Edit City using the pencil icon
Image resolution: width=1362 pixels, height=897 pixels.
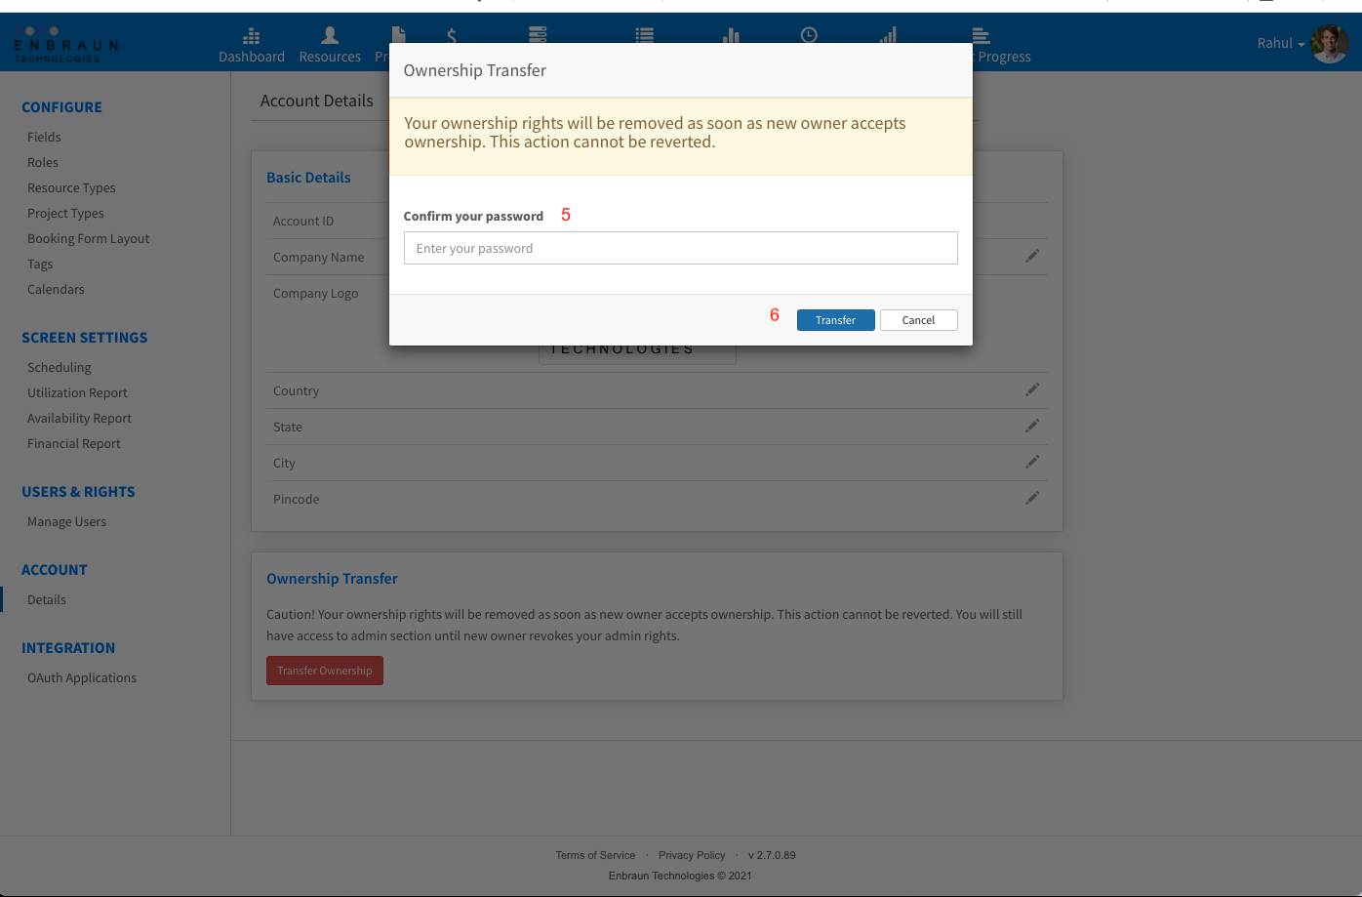tap(1032, 462)
